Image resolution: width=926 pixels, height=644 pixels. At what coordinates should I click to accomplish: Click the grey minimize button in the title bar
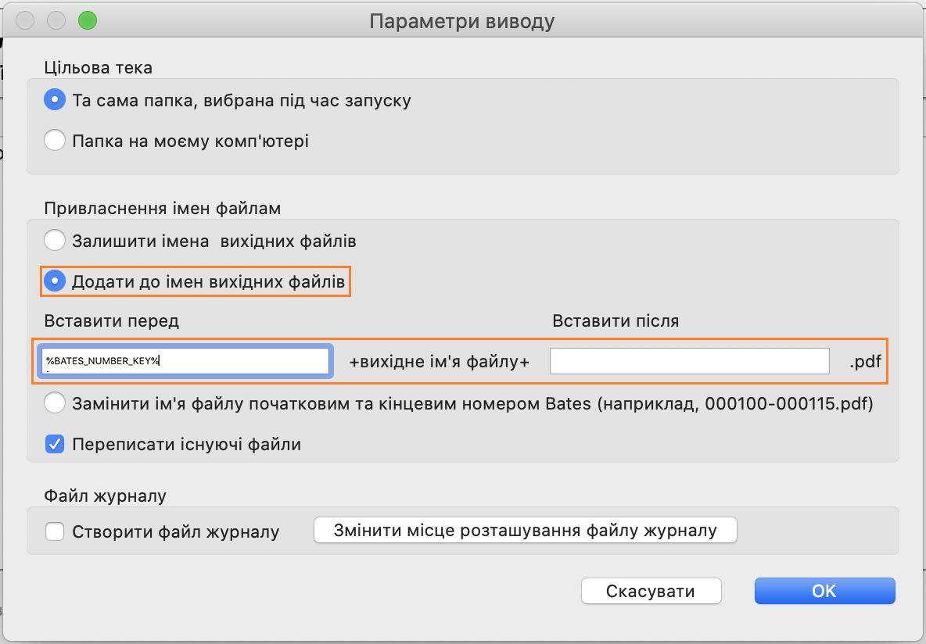click(x=56, y=21)
